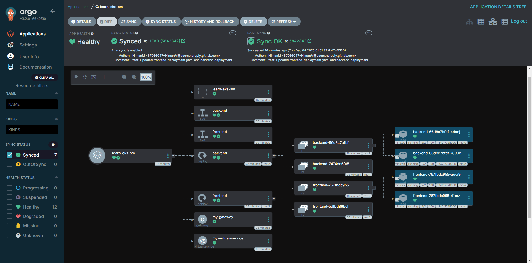Fit the resource graph to the screen
Image resolution: width=532 pixels, height=263 pixels.
click(x=94, y=77)
